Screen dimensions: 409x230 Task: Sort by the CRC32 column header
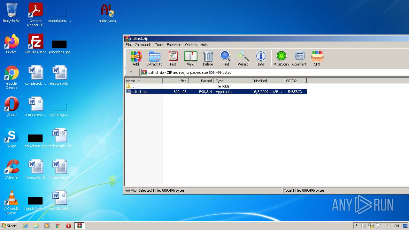click(296, 81)
